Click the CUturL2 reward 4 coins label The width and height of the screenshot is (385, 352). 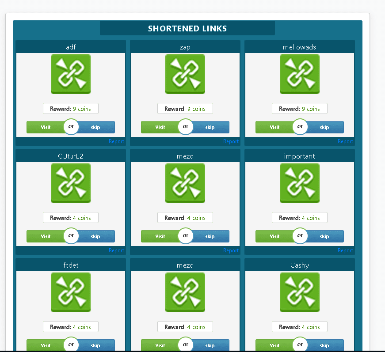coord(71,218)
